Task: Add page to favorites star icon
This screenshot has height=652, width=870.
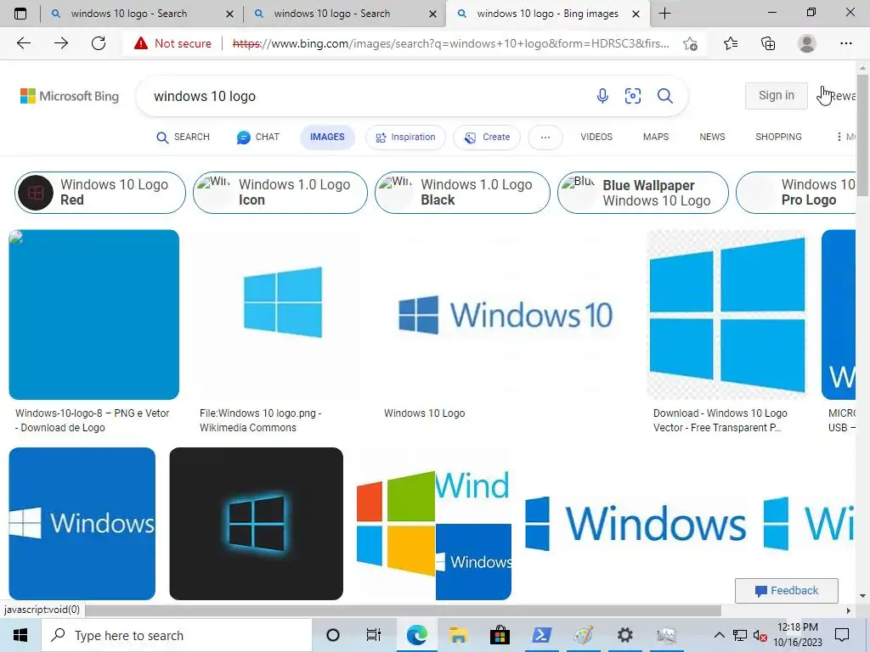Action: point(690,44)
